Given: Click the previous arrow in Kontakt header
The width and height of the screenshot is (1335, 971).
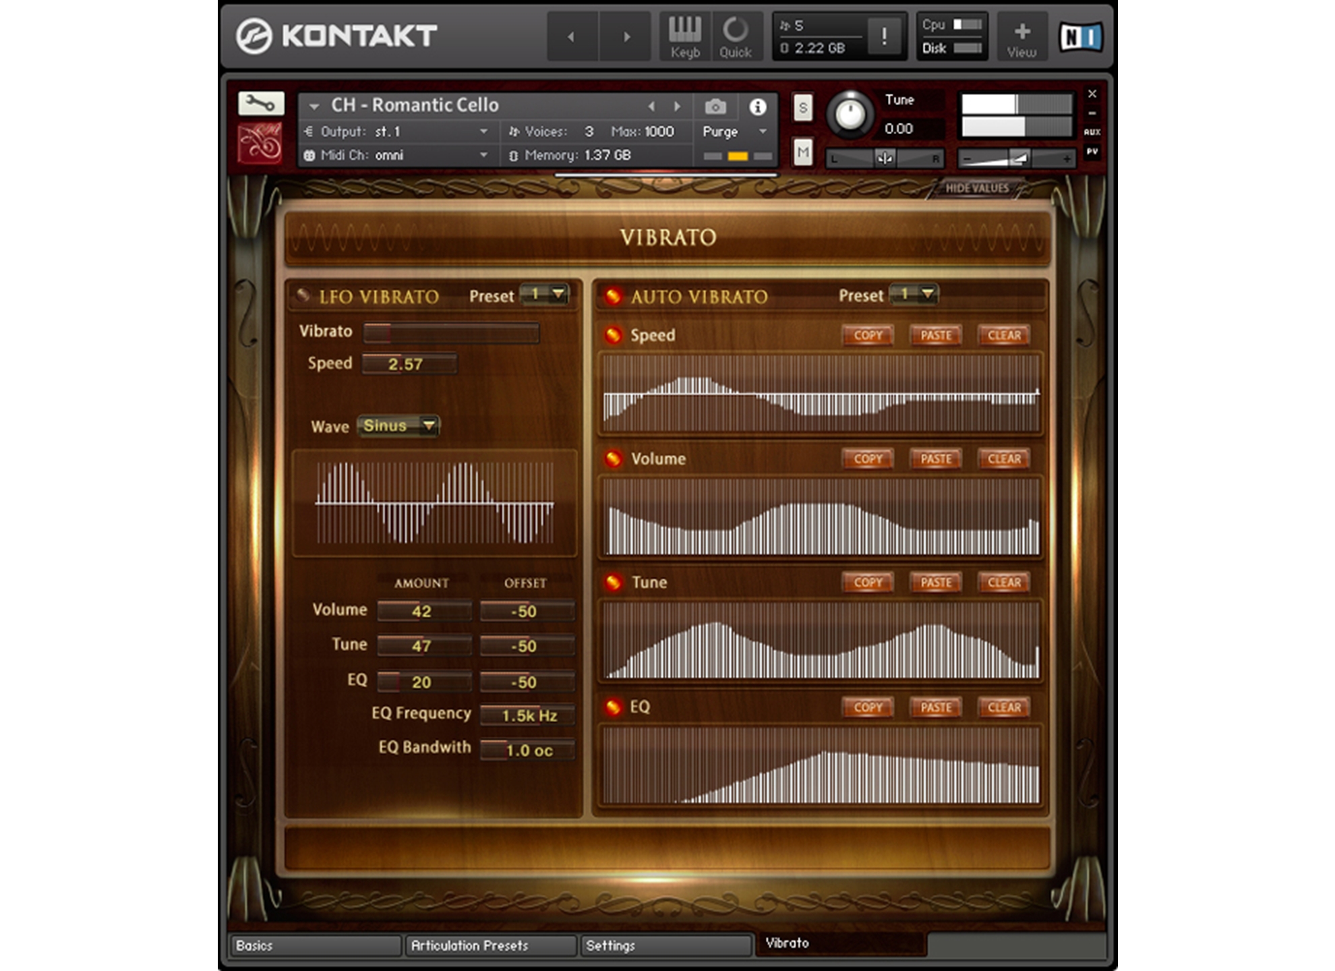Looking at the screenshot, I should tap(571, 36).
